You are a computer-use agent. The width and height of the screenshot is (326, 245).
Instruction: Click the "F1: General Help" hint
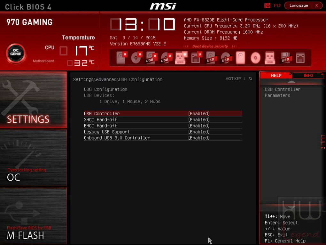click(x=285, y=241)
